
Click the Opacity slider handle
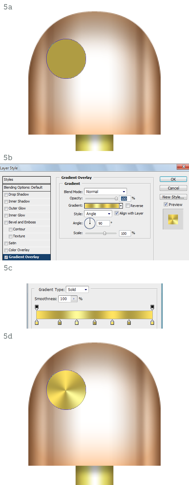click(x=116, y=198)
